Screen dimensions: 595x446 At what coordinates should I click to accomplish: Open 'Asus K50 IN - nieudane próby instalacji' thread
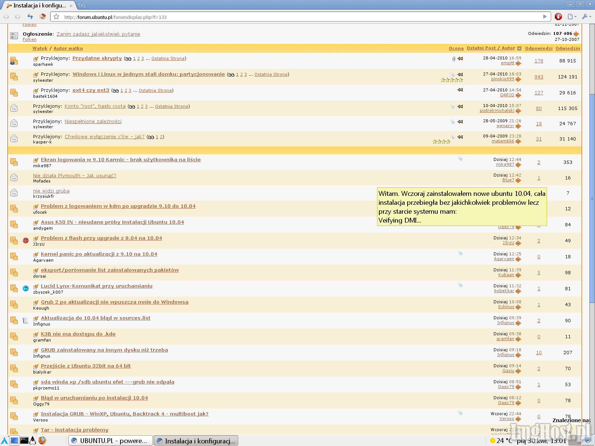tap(113, 222)
